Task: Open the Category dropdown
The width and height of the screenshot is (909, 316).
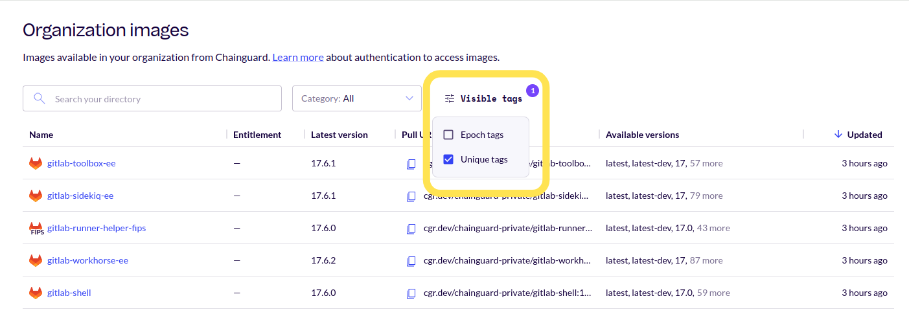Action: 356,98
